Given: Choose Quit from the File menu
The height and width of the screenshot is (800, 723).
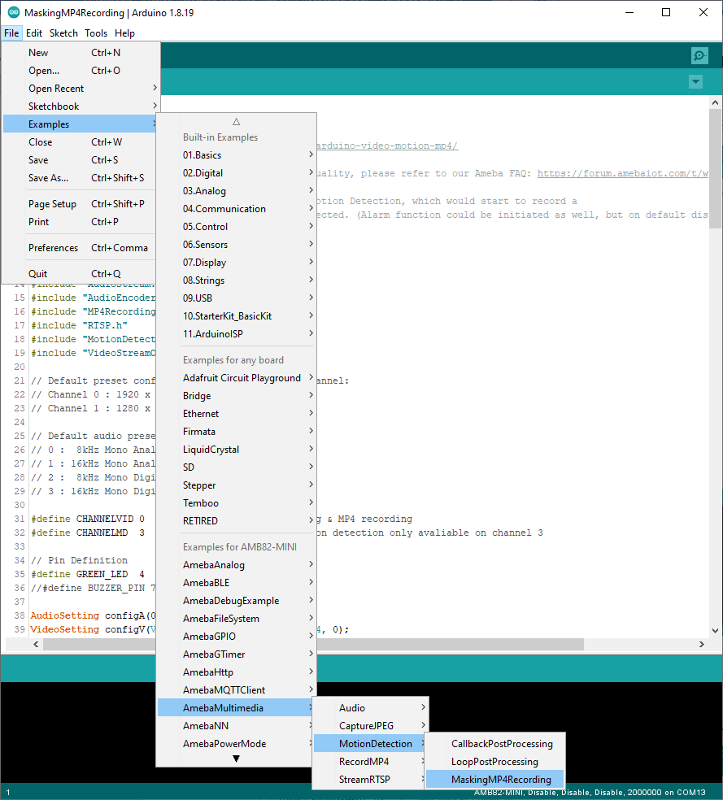Looking at the screenshot, I should tap(81, 273).
